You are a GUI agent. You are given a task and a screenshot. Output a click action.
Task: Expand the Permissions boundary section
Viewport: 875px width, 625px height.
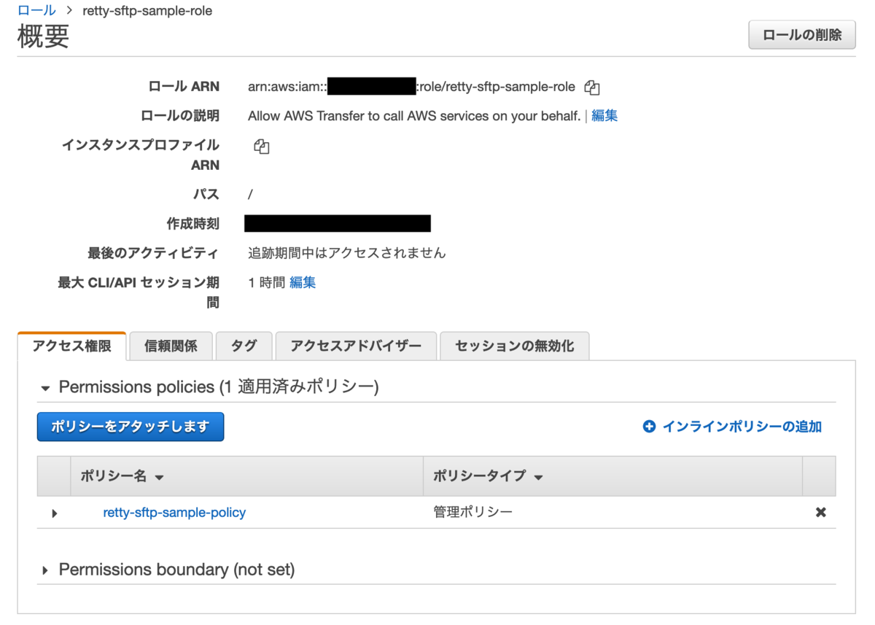(45, 570)
